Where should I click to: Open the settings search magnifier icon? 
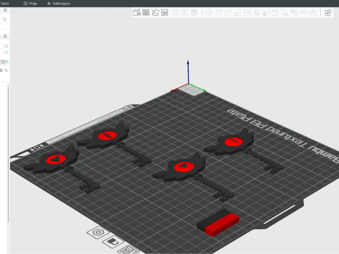coord(6,70)
